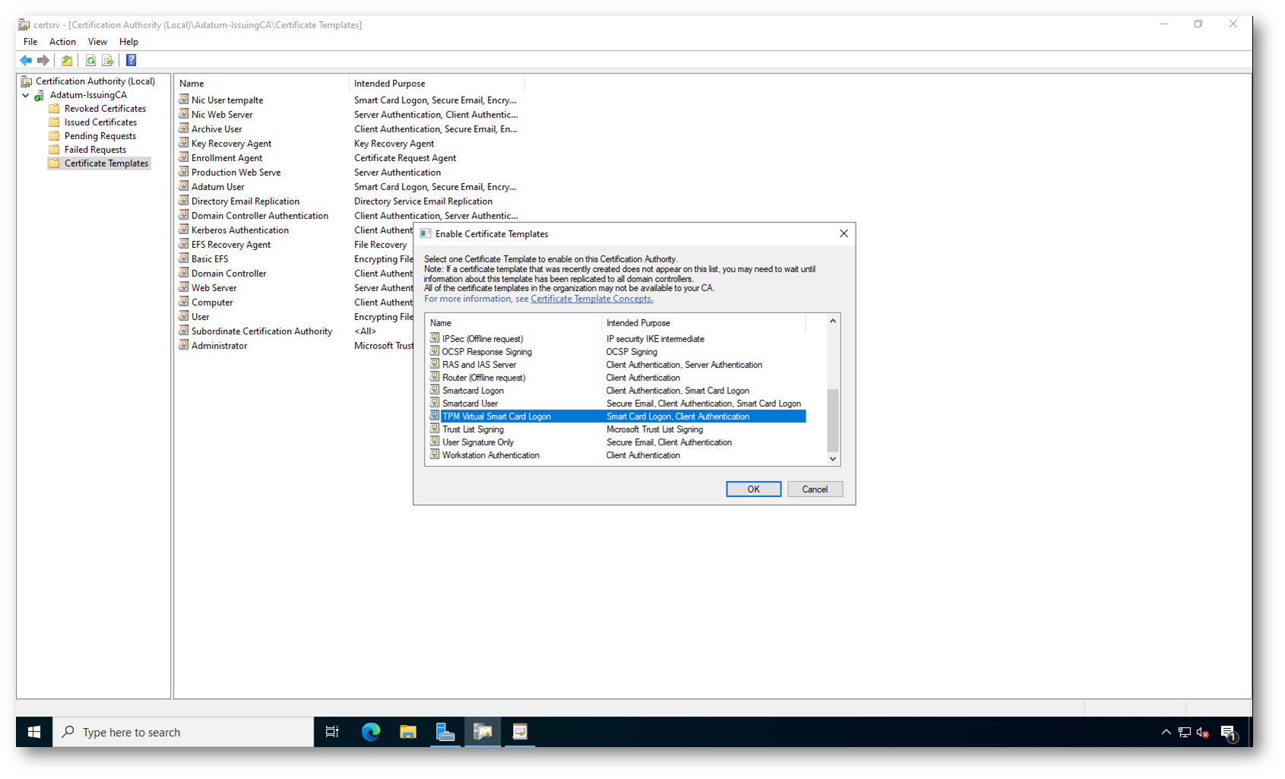Image resolution: width=1285 pixels, height=779 pixels.
Task: Open the Certificate Template Concepts link
Action: 591,299
